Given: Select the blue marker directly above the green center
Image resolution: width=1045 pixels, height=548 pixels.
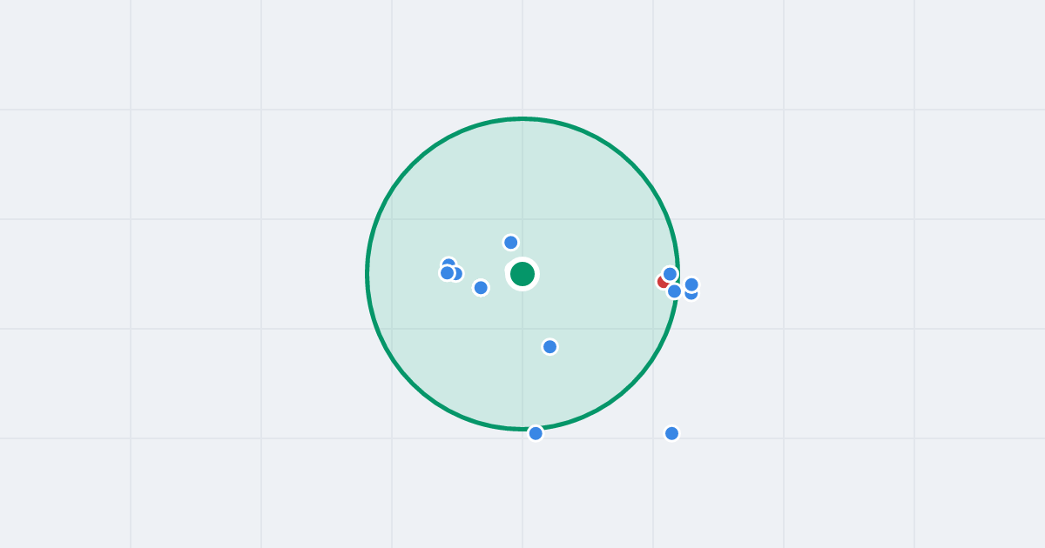Looking at the screenshot, I should point(511,243).
